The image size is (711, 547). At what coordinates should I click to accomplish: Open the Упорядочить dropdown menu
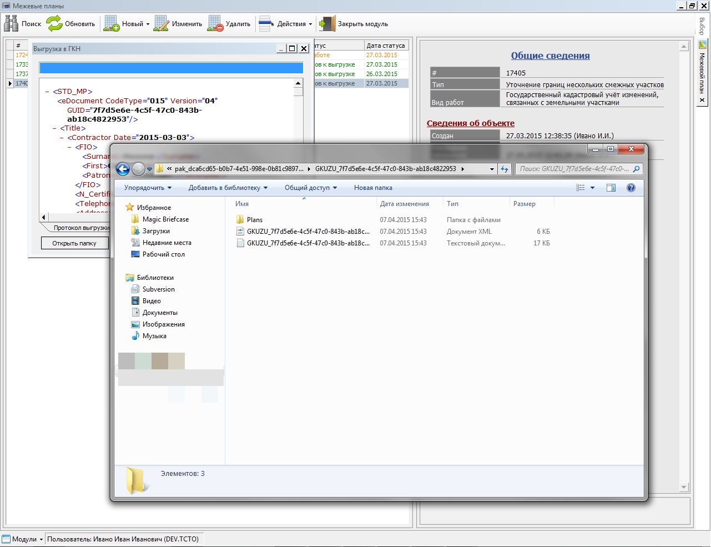point(148,188)
